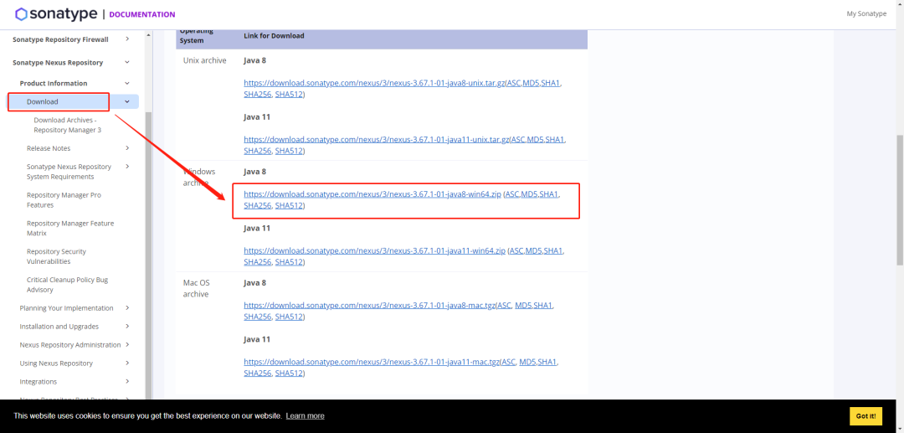Open SHA256 checksum for java11-unix.tar.gz
The image size is (904, 433).
(258, 151)
